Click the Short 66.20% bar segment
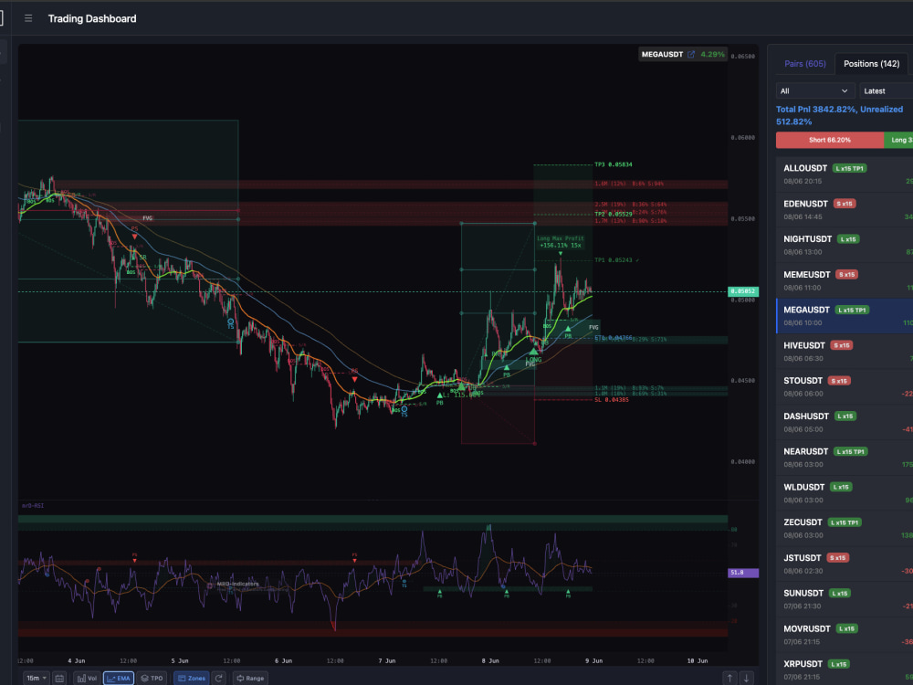This screenshot has height=685, width=913. [830, 140]
